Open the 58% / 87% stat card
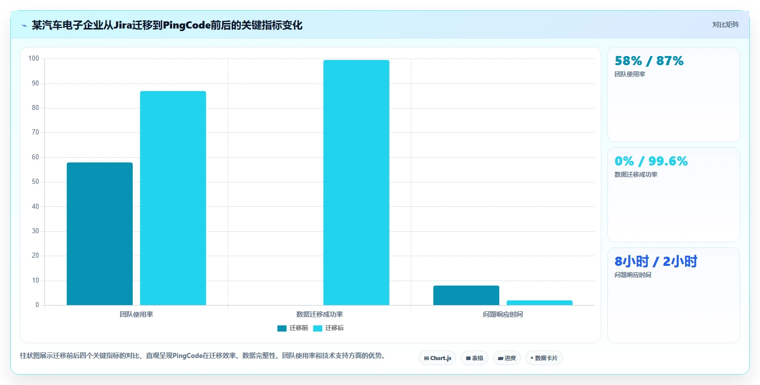Screen dimensions: 760x385 [x=673, y=94]
